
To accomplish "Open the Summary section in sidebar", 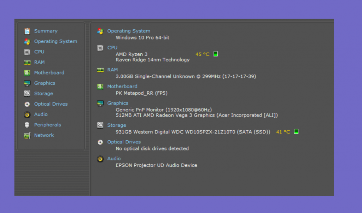I will 46,31.
